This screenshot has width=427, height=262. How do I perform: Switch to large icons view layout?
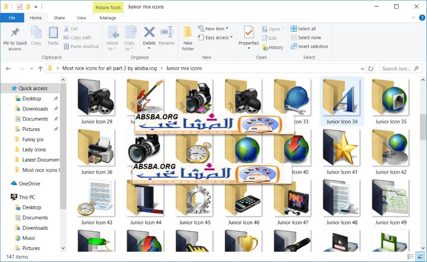pyautogui.click(x=420, y=257)
